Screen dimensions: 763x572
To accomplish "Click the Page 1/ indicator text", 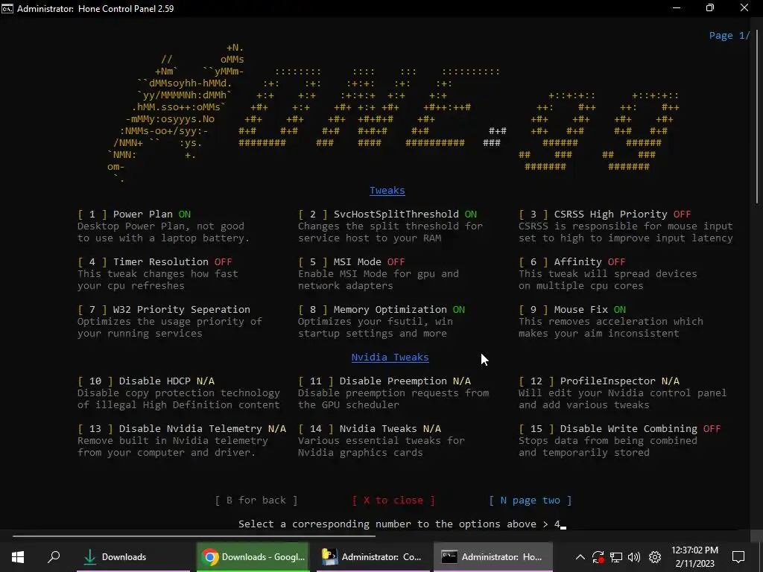I will tap(729, 36).
